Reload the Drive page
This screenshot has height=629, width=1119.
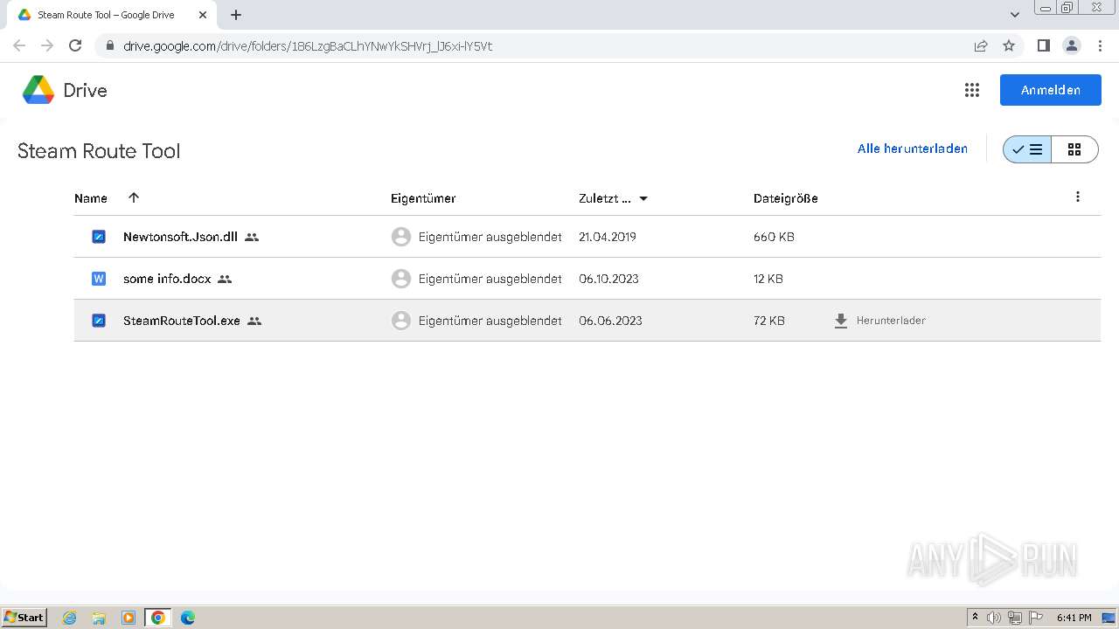click(x=75, y=45)
